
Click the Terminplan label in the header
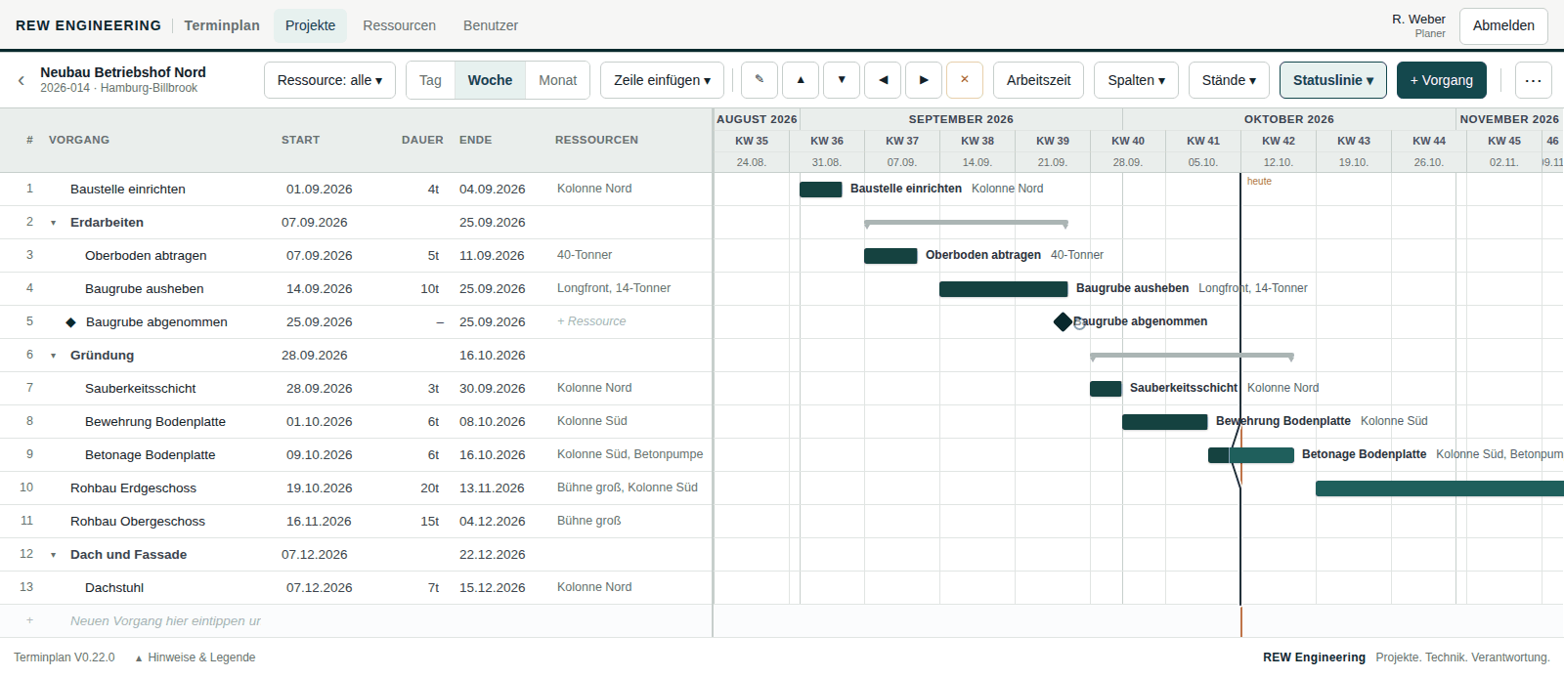point(222,25)
